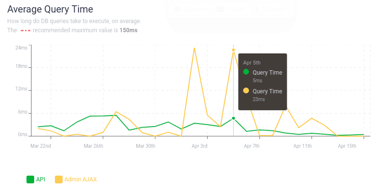Select the yellow Apr 5th data point

coord(233,50)
